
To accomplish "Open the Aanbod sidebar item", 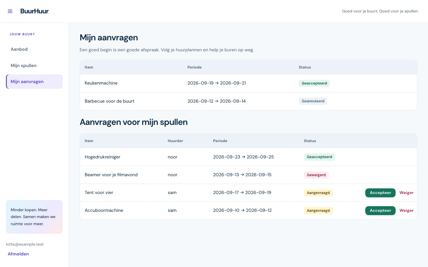I will (34, 49).
